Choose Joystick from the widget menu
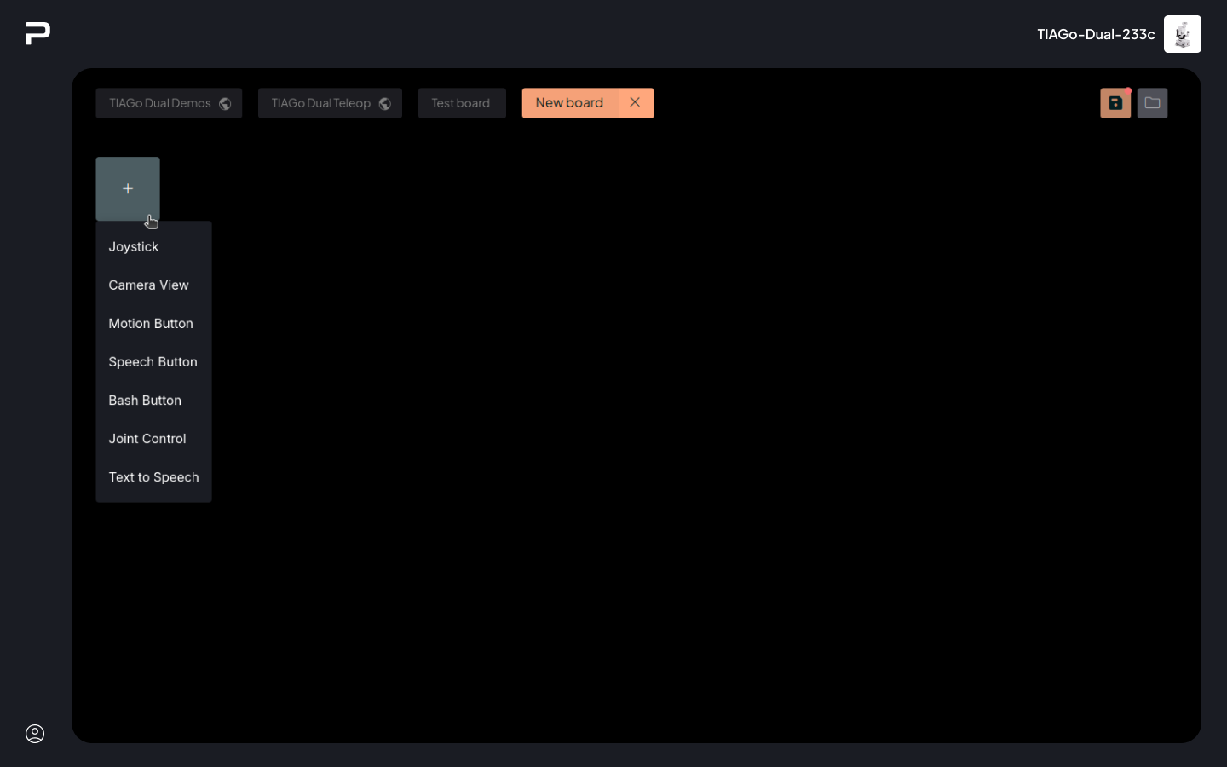The width and height of the screenshot is (1227, 767). coord(134,247)
